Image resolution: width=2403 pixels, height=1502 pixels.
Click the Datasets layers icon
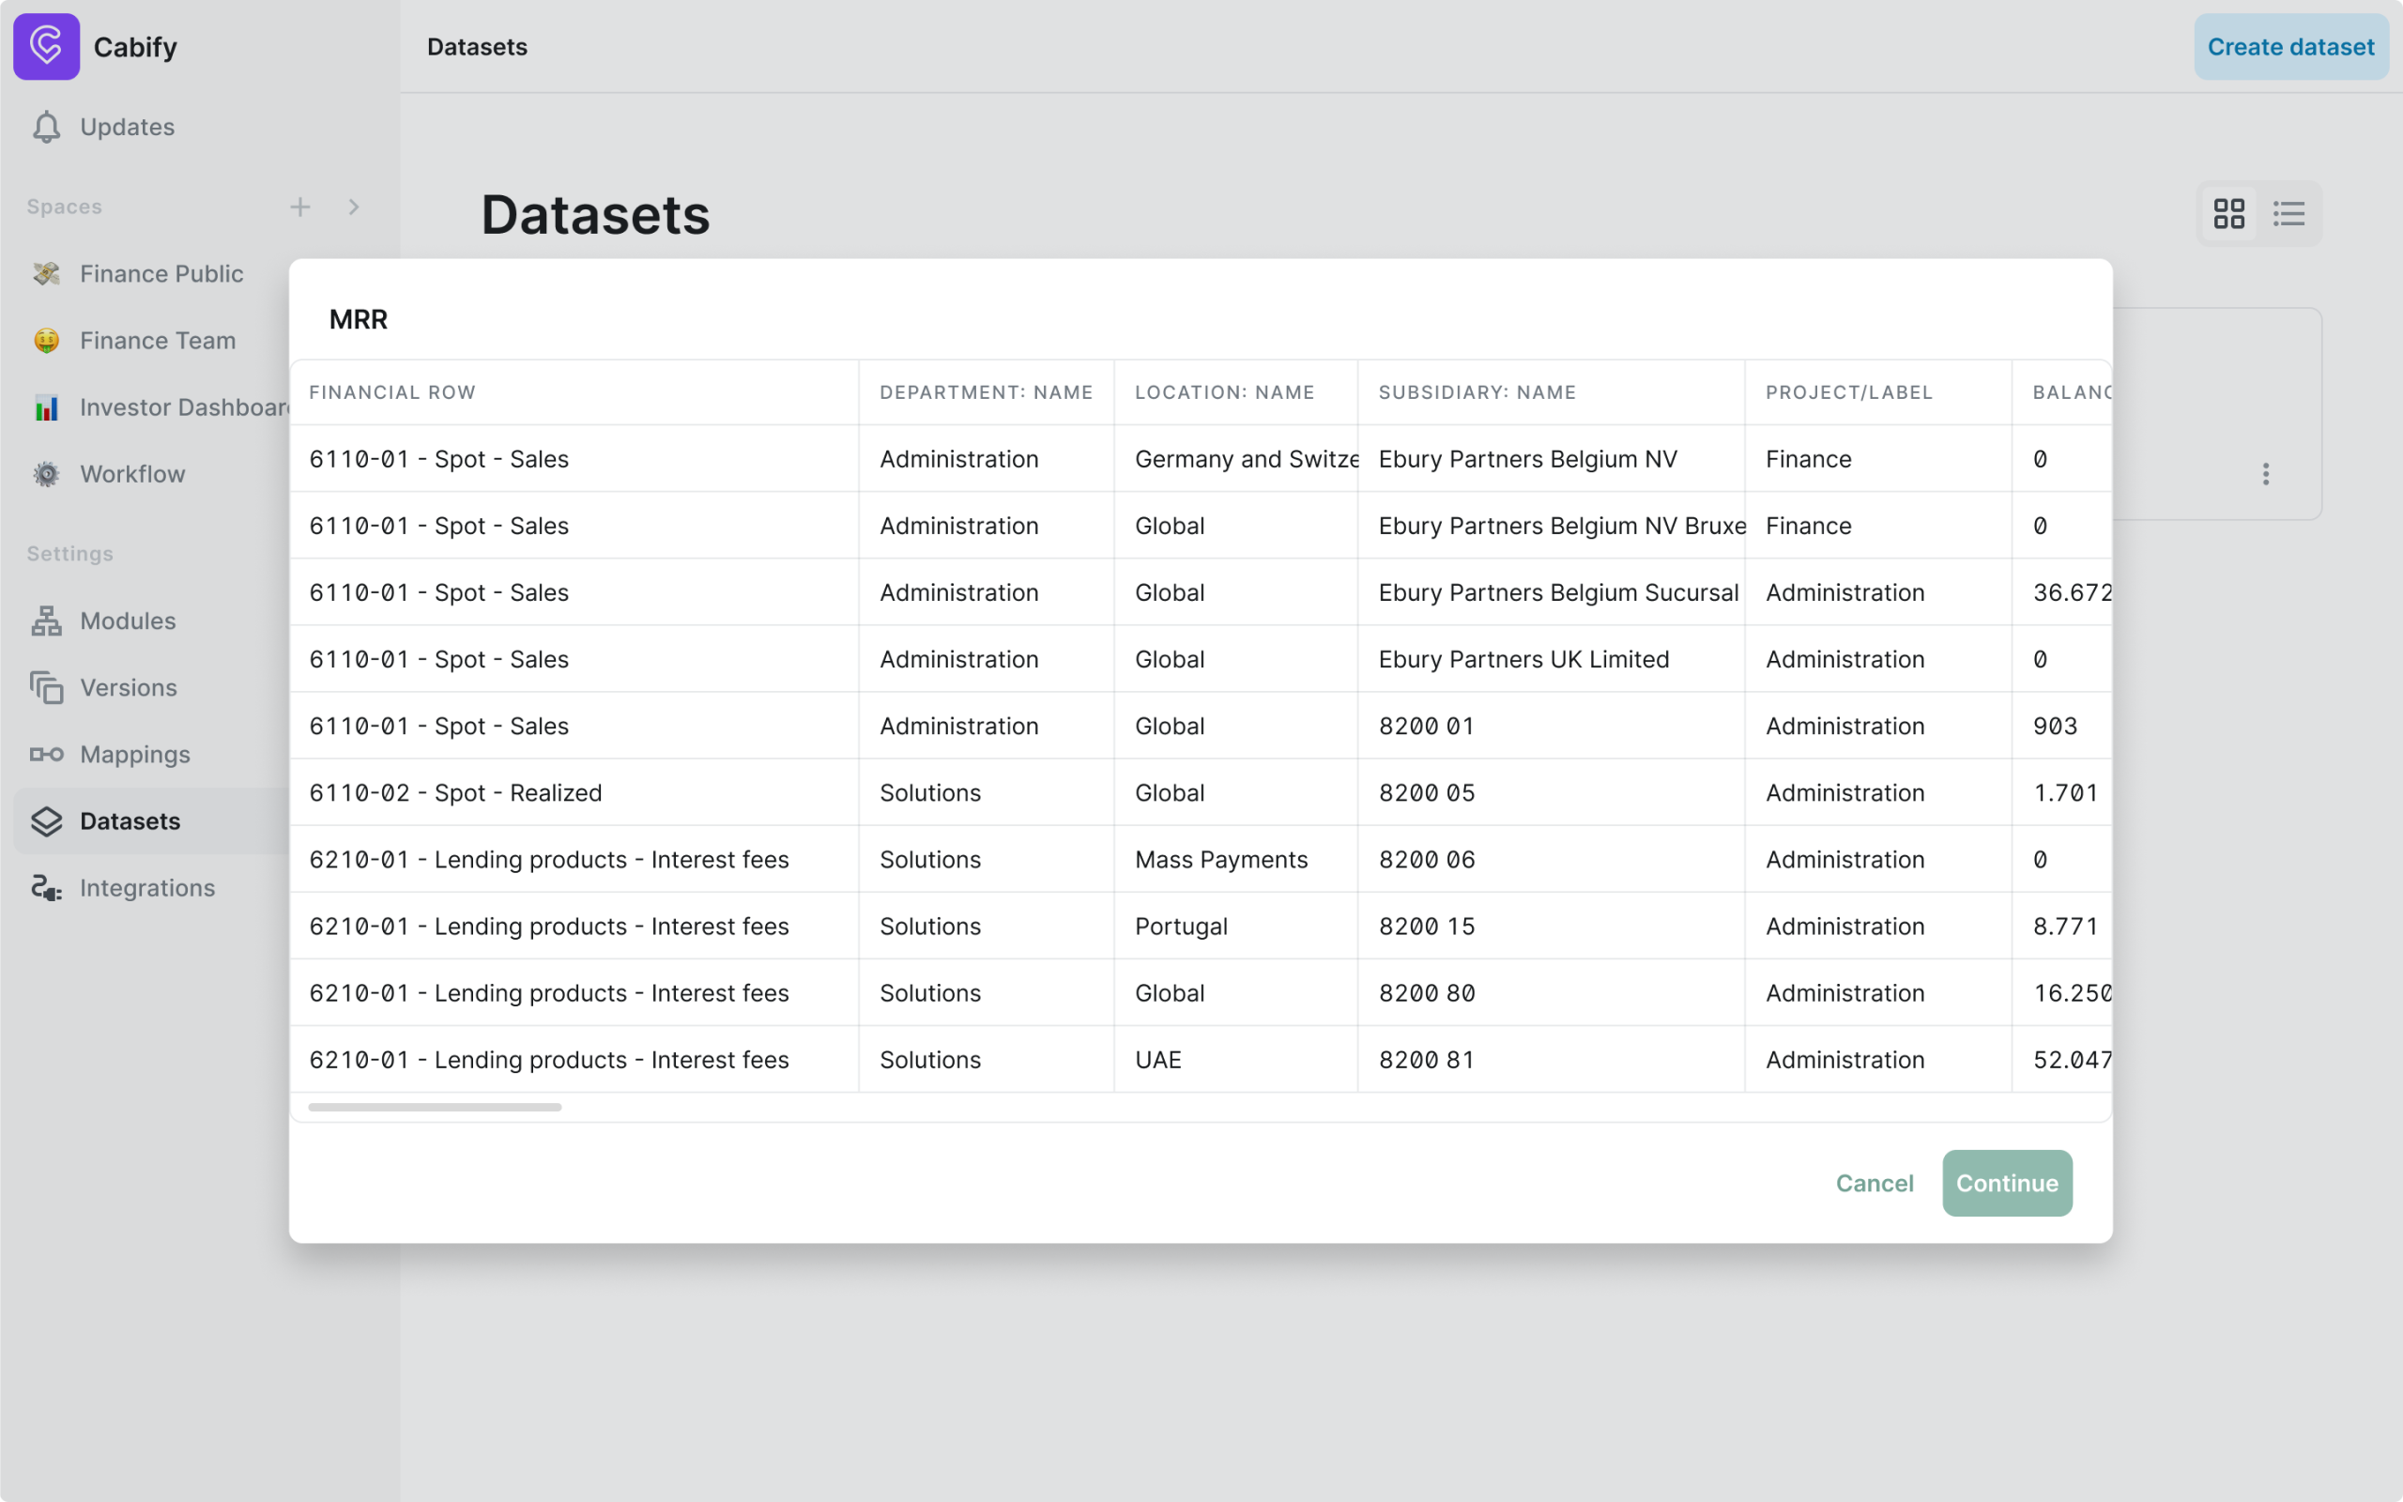pos(47,821)
